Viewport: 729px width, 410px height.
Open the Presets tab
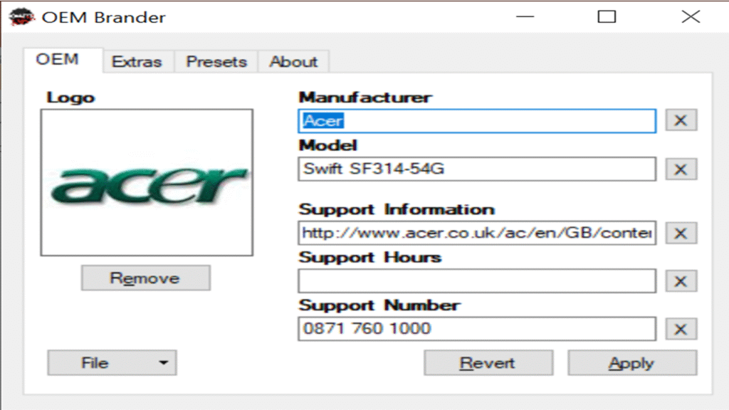tap(216, 62)
